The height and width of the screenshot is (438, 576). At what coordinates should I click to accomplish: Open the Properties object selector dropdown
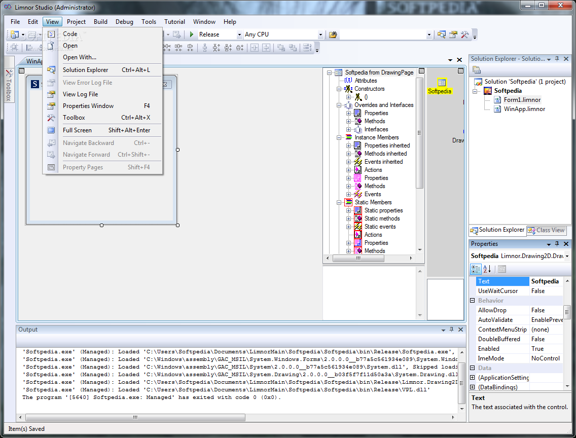(x=567, y=256)
